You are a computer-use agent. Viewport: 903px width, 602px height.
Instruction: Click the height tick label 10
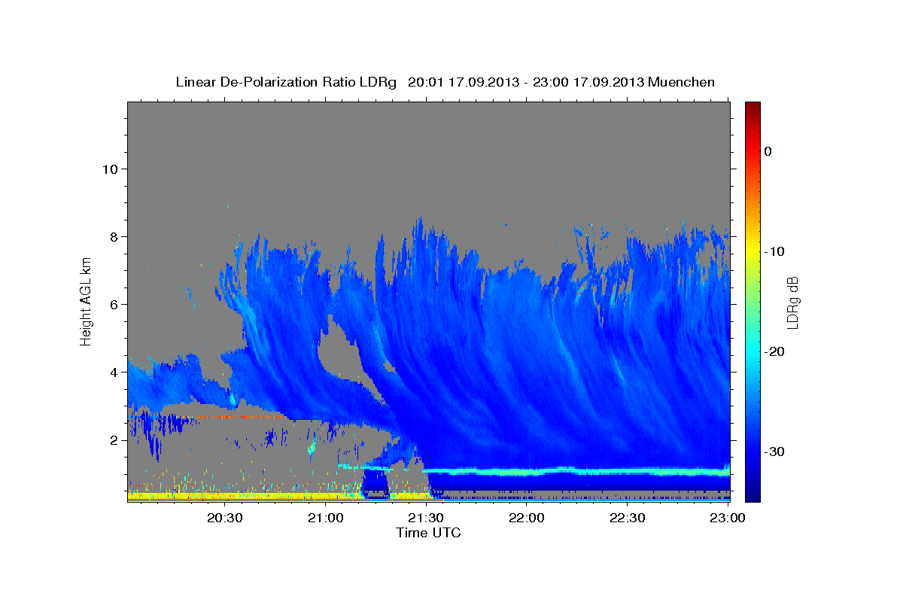pos(111,169)
